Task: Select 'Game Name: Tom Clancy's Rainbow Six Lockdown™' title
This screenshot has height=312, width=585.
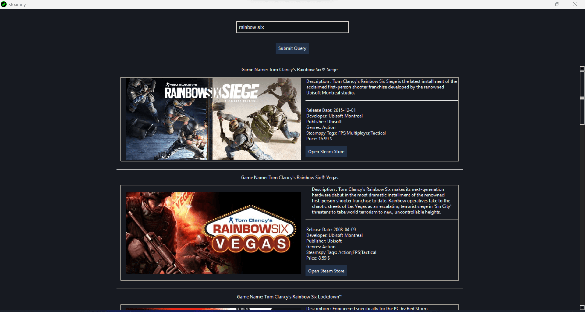Action: click(x=289, y=297)
